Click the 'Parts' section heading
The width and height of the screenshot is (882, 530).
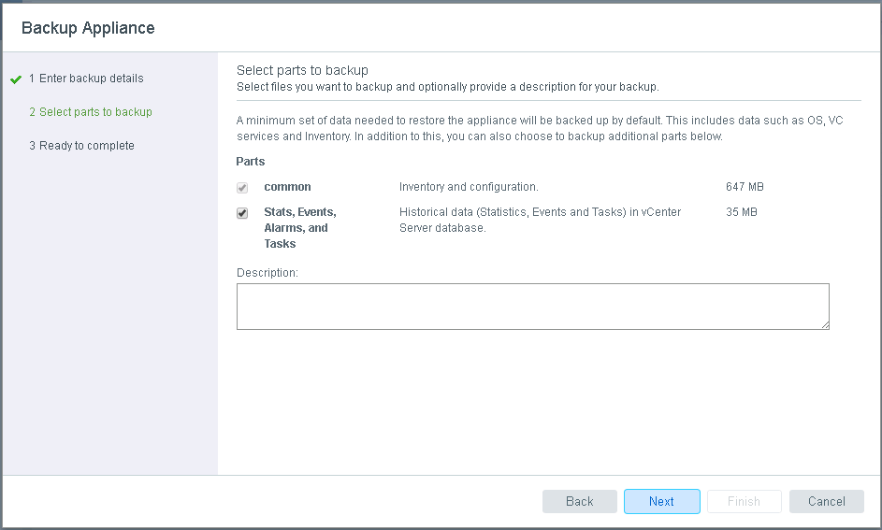(251, 162)
